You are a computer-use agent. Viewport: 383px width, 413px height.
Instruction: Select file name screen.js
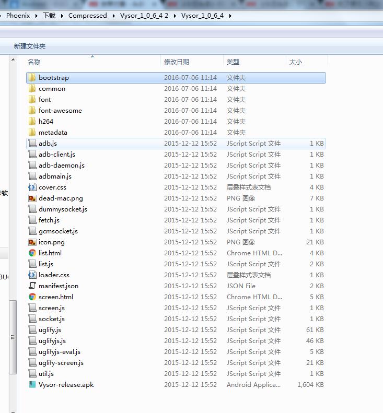(x=51, y=308)
